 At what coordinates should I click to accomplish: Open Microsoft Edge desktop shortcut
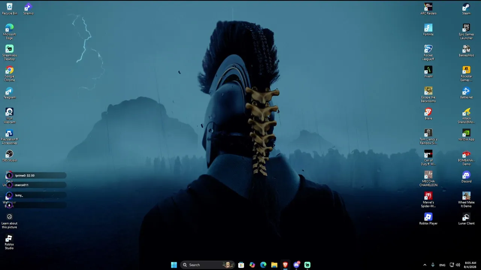click(9, 32)
